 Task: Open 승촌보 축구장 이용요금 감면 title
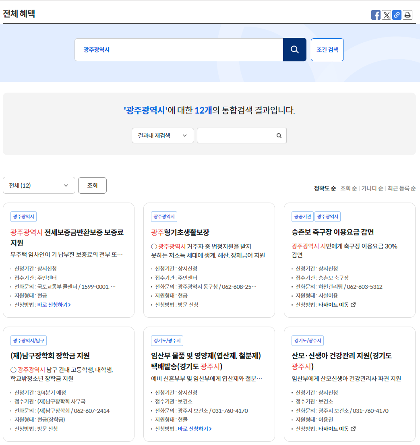333,232
